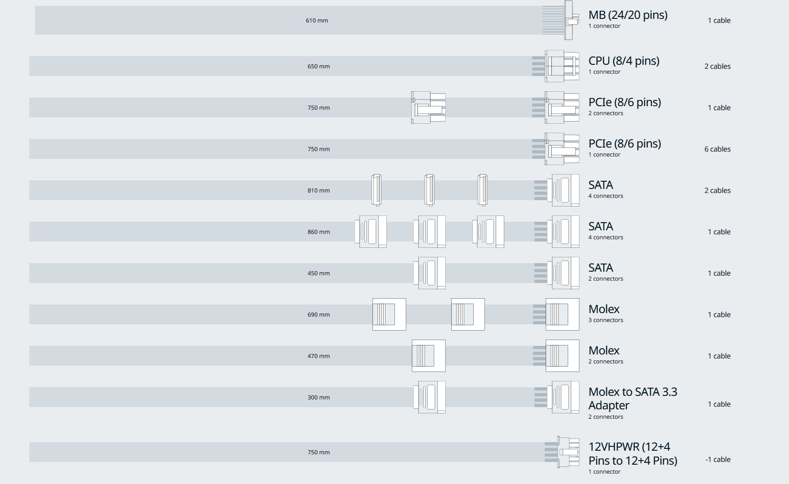
Task: Select the mid-cable PCIe connector on two-connector cable
Action: point(428,108)
